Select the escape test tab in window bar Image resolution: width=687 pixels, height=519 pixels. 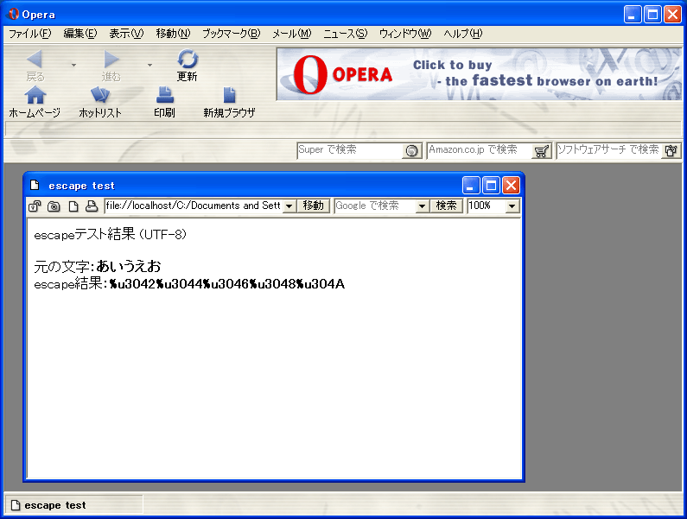click(73, 505)
